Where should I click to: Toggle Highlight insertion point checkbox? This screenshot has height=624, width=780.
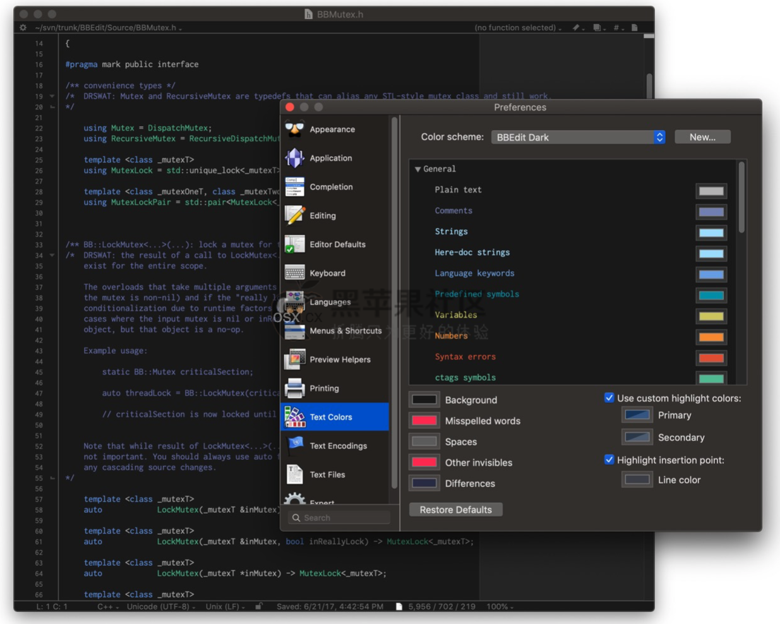609,460
